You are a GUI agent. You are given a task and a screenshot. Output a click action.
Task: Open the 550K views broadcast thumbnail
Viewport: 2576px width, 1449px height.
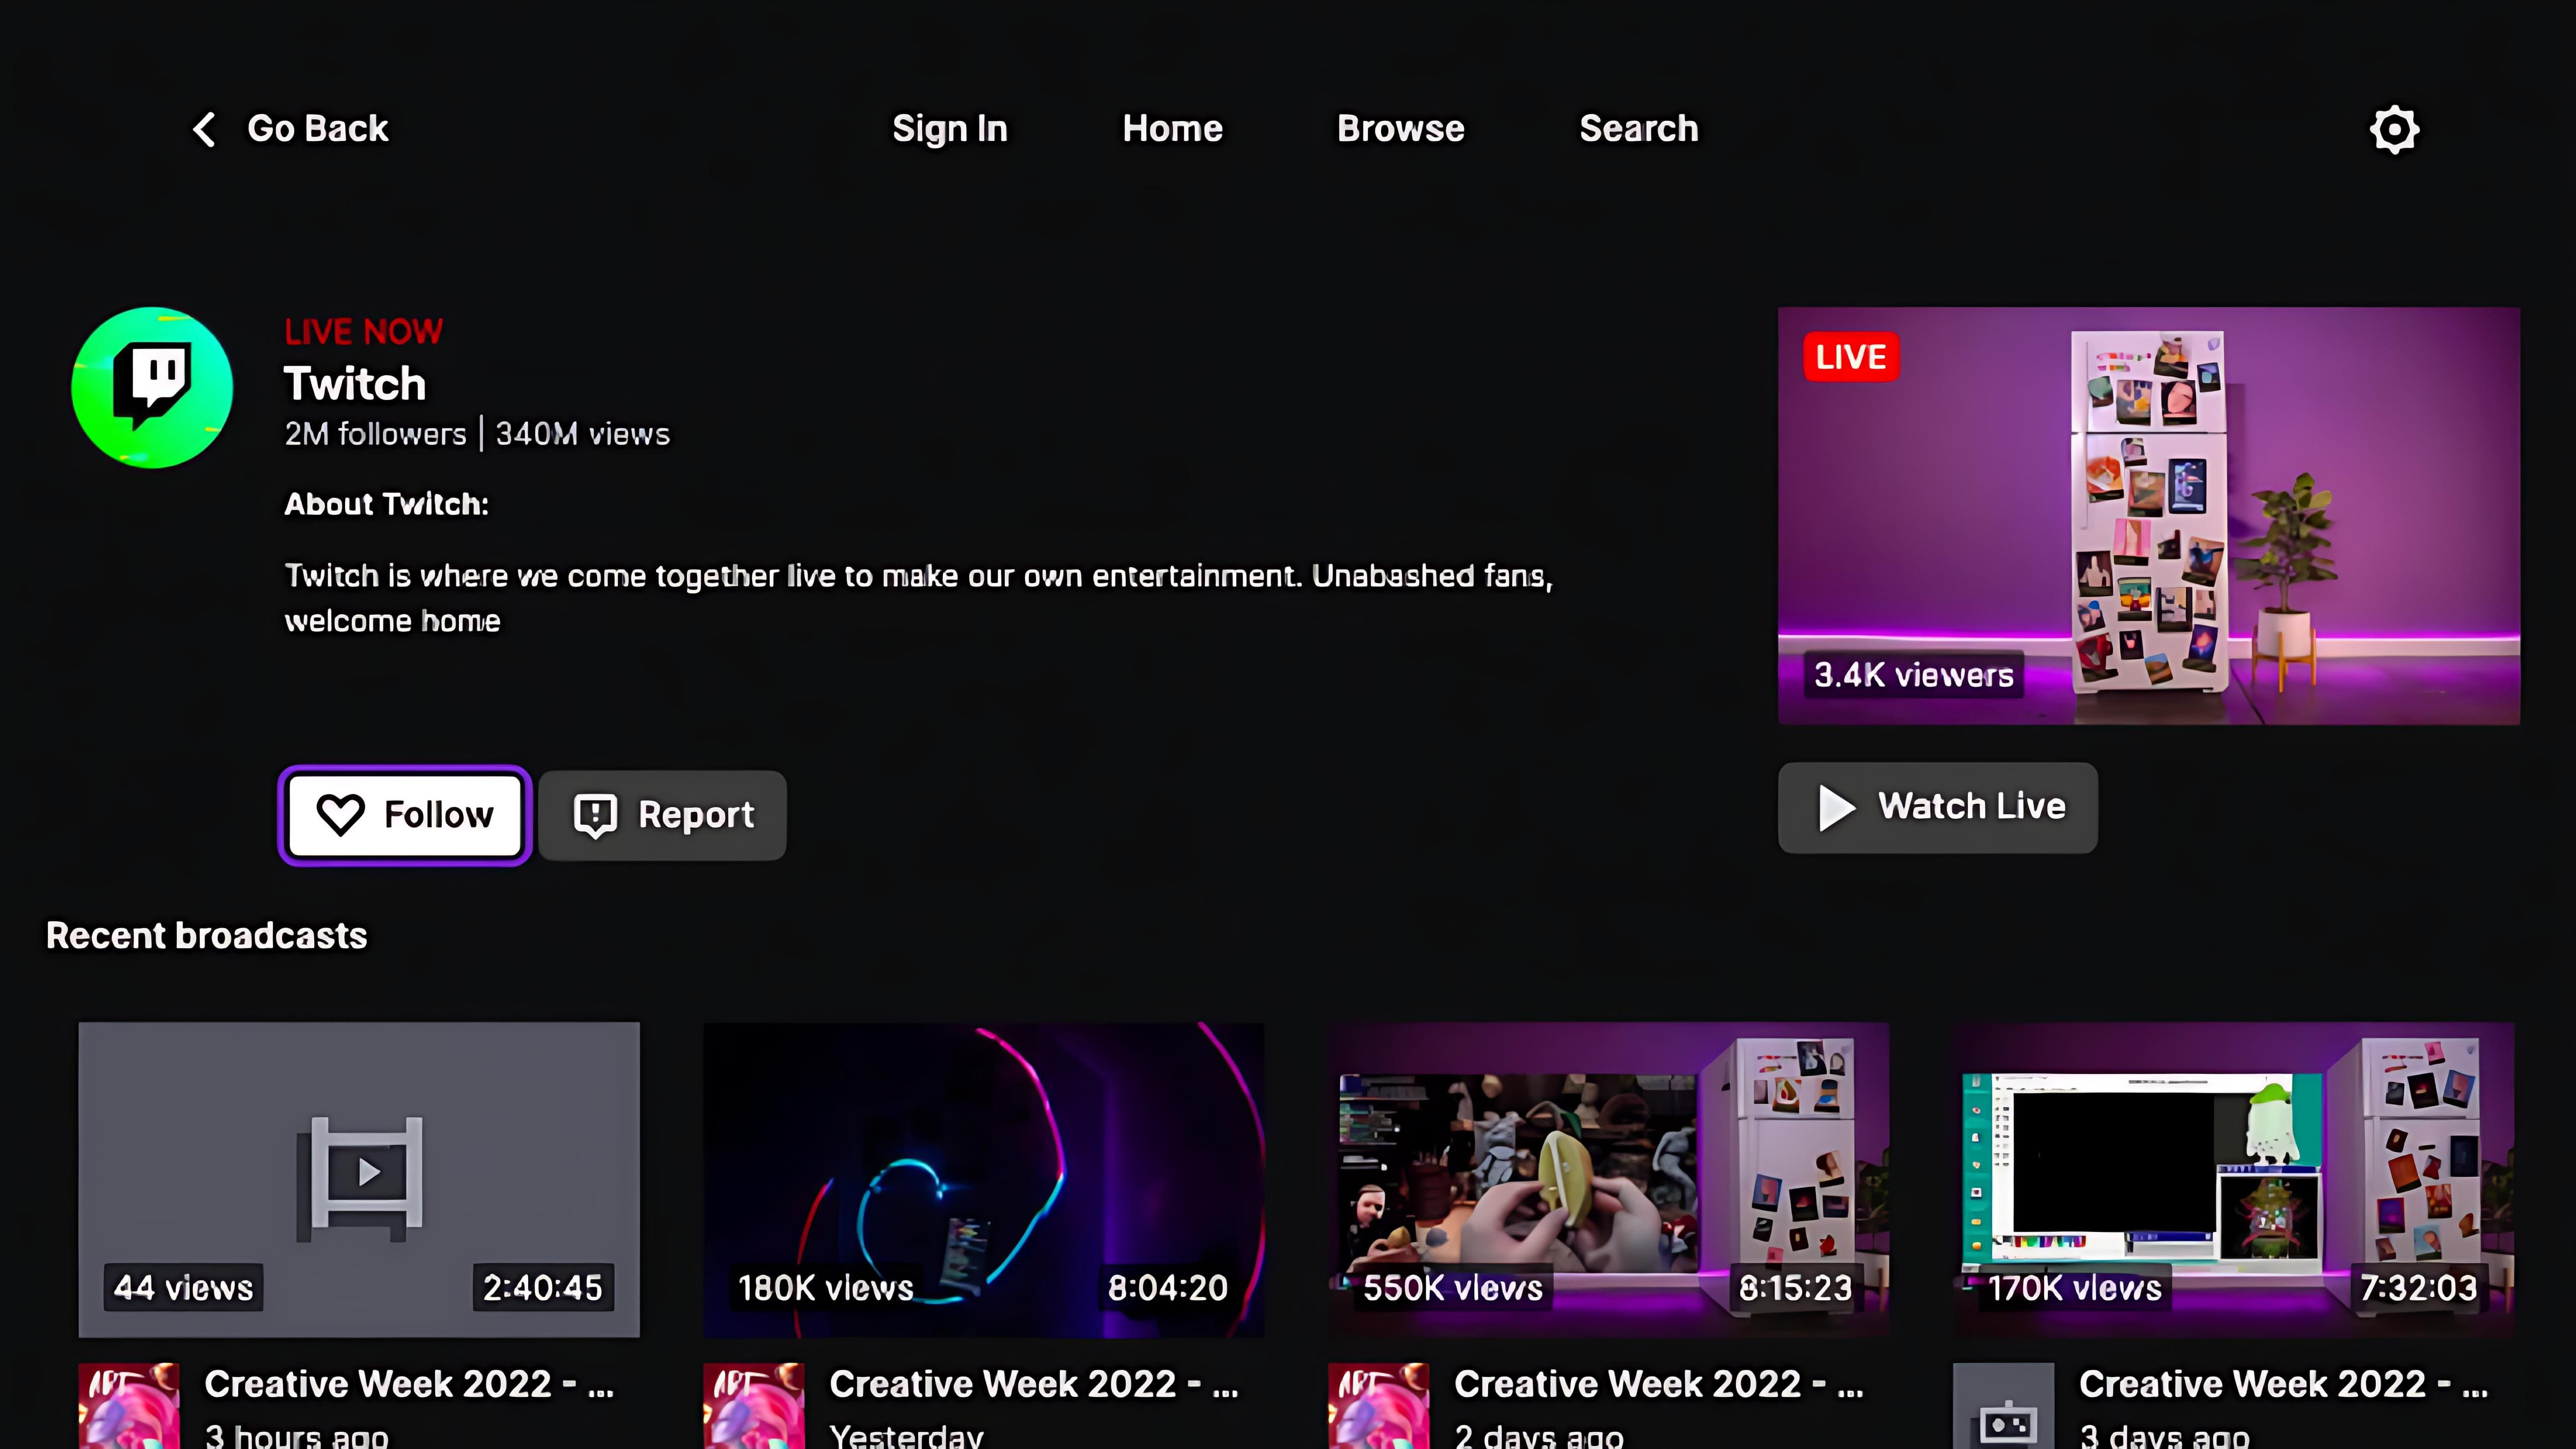tap(1609, 1179)
